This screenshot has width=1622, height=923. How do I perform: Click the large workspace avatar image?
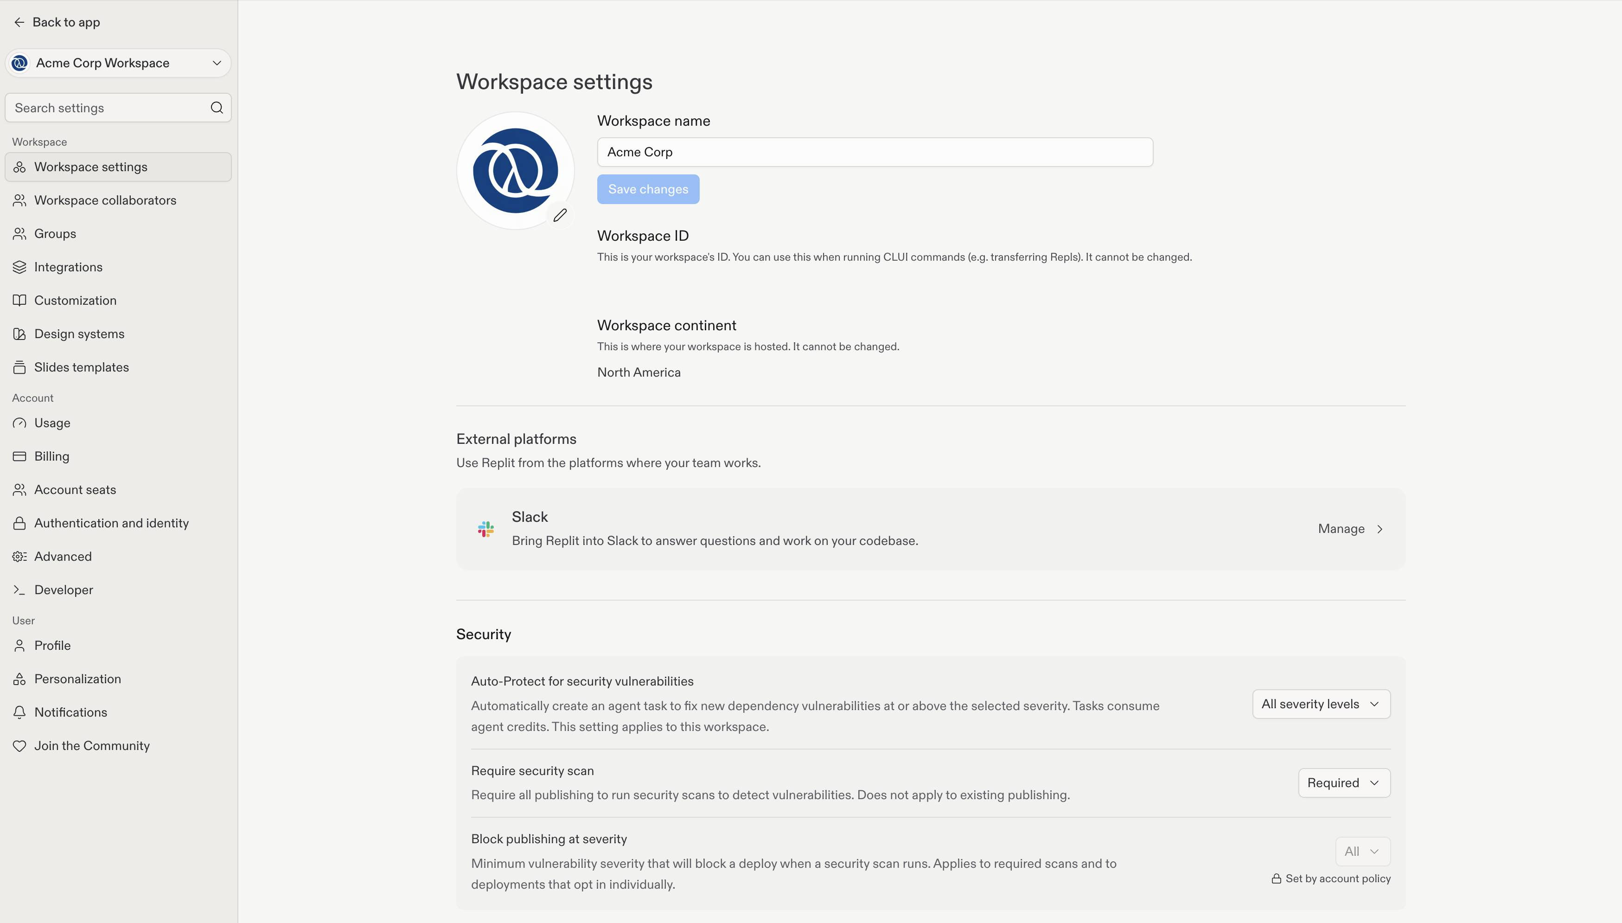[x=515, y=171]
